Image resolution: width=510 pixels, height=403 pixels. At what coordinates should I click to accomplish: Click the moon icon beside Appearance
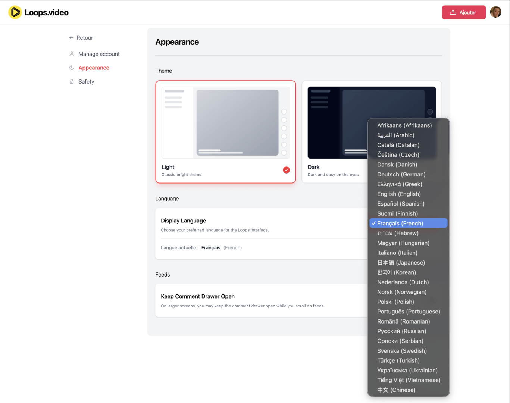tap(72, 68)
